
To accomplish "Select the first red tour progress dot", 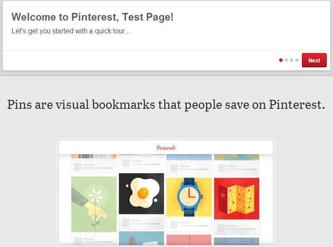I will tap(281, 60).
